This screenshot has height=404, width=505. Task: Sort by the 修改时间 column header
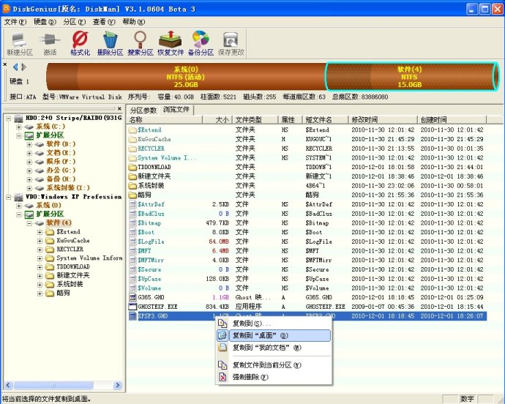click(x=383, y=120)
